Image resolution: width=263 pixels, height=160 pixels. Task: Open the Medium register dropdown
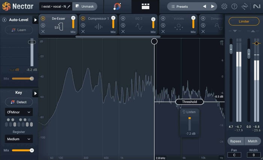(19, 139)
